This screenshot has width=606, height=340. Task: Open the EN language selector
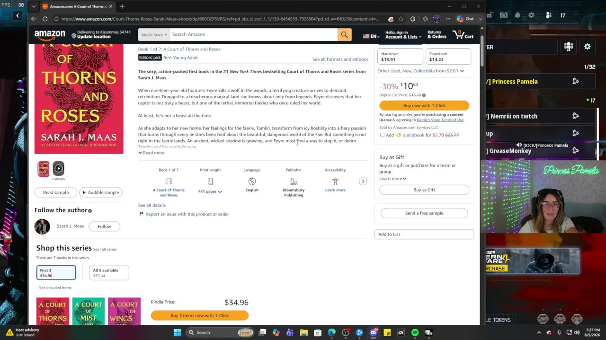coord(372,36)
